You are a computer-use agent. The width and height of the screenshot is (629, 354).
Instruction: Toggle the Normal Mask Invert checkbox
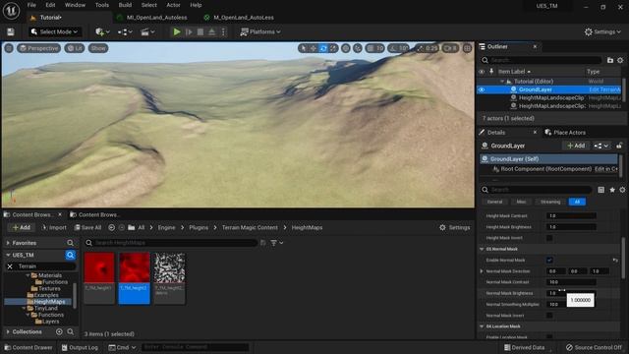pos(549,316)
